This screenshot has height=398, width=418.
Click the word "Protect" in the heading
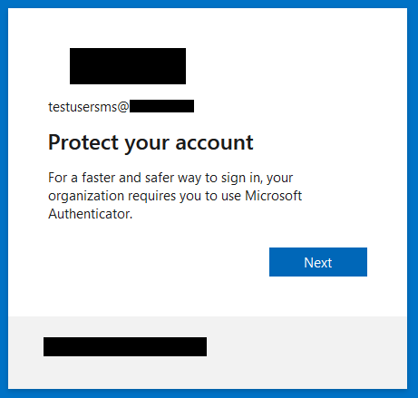point(83,142)
